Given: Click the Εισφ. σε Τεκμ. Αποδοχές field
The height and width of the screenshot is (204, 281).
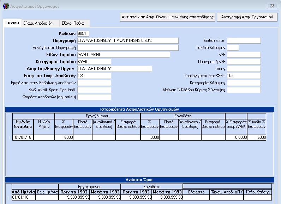Looking at the screenshot, I should [94, 76].
